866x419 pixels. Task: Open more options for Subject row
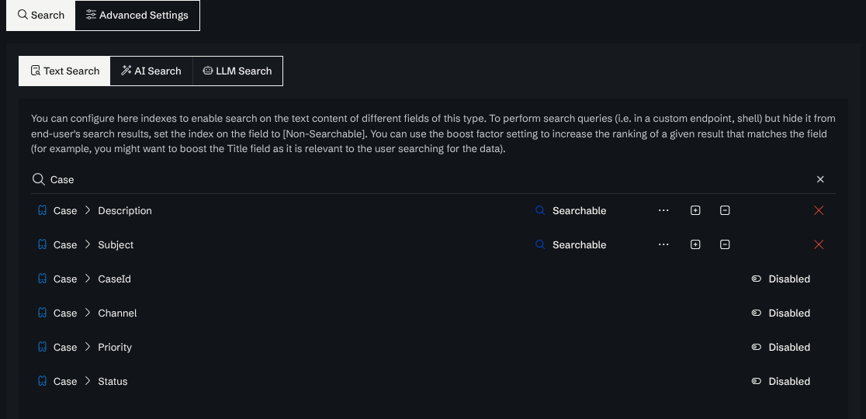(663, 244)
